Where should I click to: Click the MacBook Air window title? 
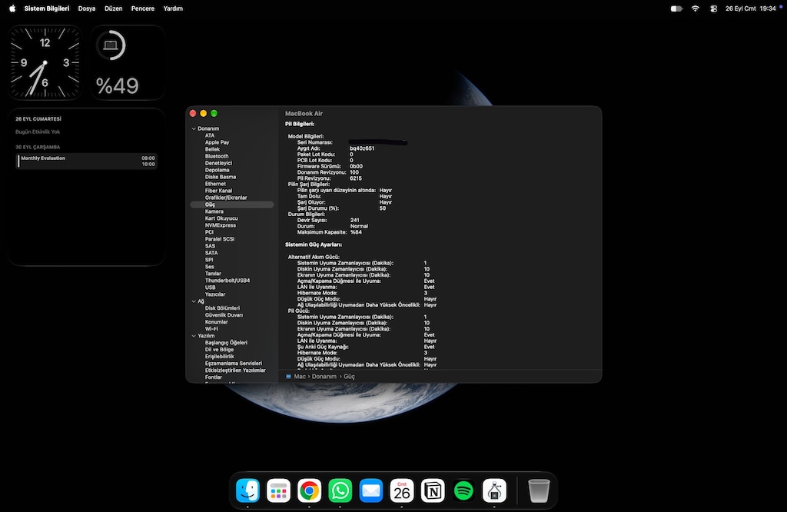pyautogui.click(x=304, y=114)
